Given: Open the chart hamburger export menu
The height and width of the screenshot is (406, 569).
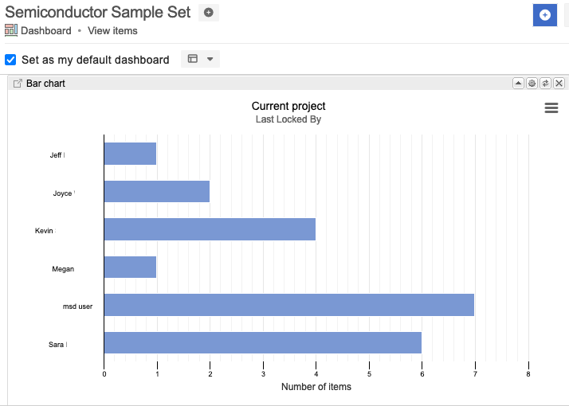Looking at the screenshot, I should (551, 109).
